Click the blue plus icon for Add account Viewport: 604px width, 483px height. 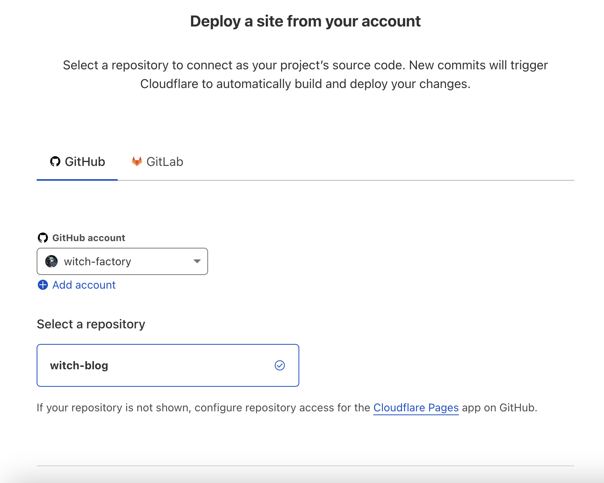pyautogui.click(x=43, y=285)
